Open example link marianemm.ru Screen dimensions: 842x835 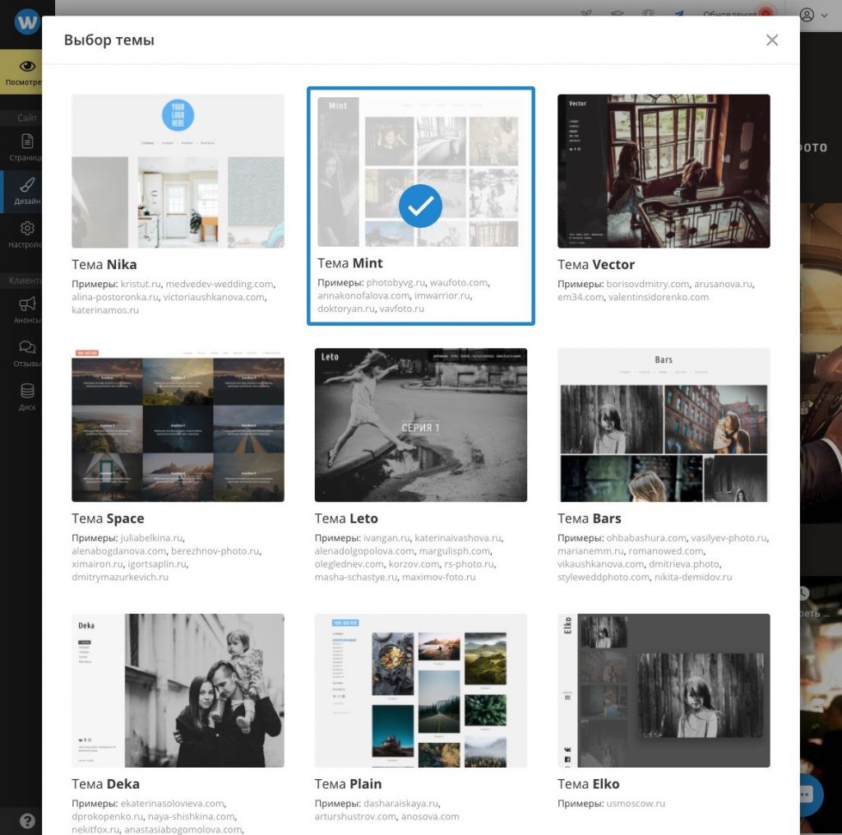590,550
